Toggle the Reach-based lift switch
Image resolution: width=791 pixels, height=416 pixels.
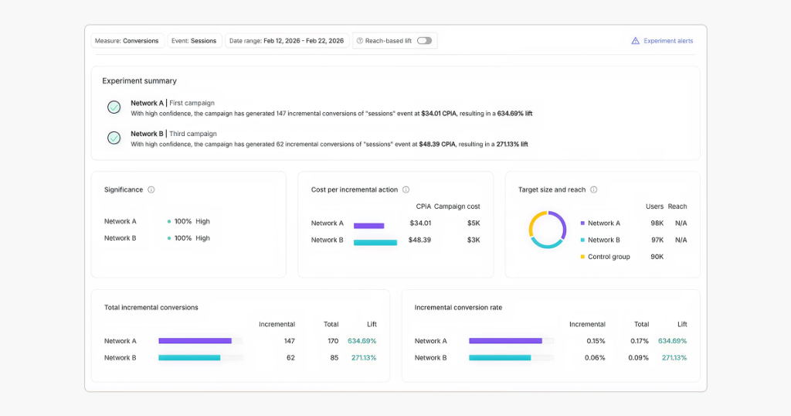(x=424, y=41)
